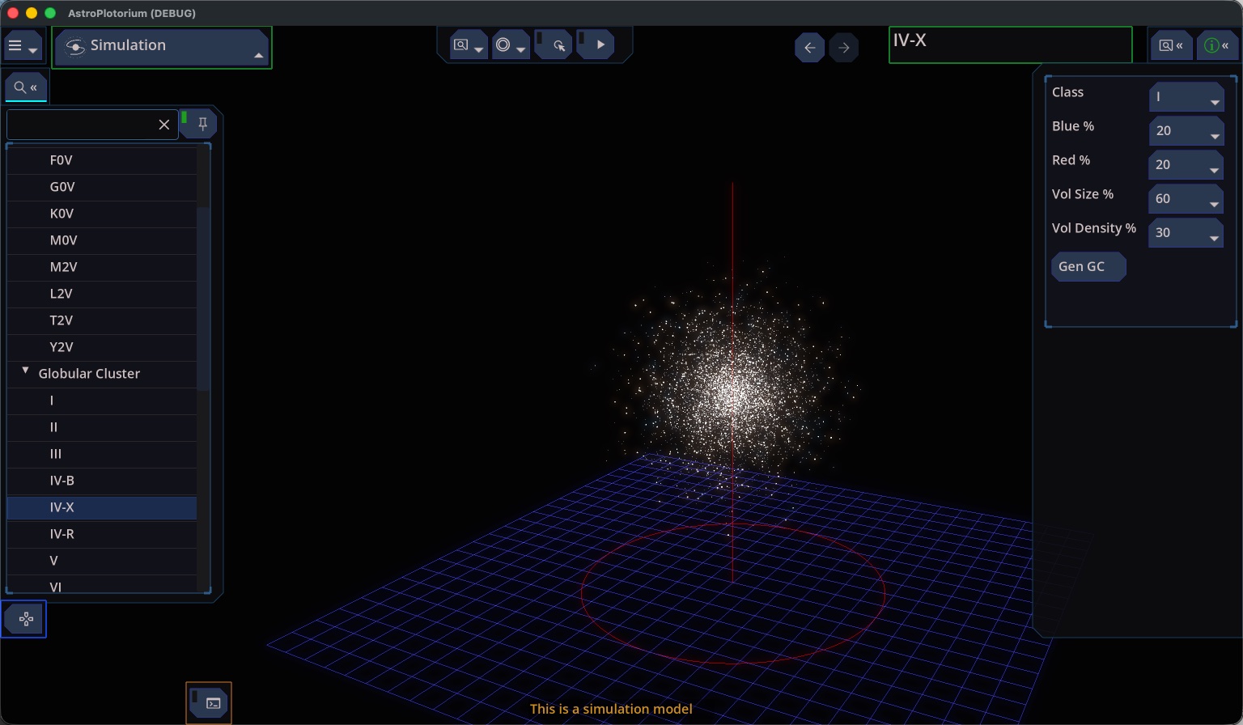Screen dimensions: 1243x725
Task: Open the Class dropdown
Action: coord(1186,97)
